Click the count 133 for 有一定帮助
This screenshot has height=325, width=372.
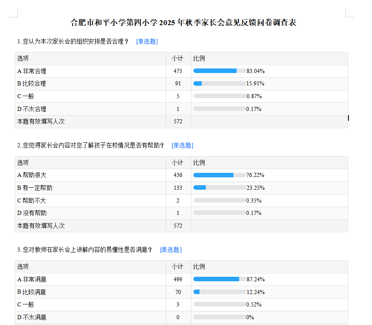tap(178, 188)
